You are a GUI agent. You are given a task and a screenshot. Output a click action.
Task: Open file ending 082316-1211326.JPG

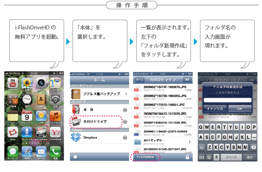pos(163,124)
